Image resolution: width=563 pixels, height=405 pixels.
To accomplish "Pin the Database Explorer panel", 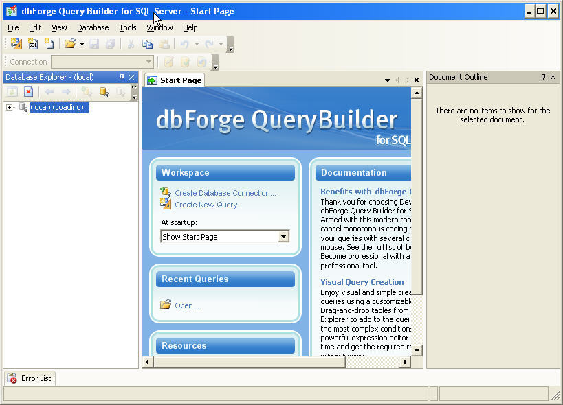I will click(x=122, y=77).
